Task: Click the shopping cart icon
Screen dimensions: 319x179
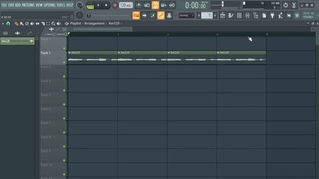Action: [297, 15]
